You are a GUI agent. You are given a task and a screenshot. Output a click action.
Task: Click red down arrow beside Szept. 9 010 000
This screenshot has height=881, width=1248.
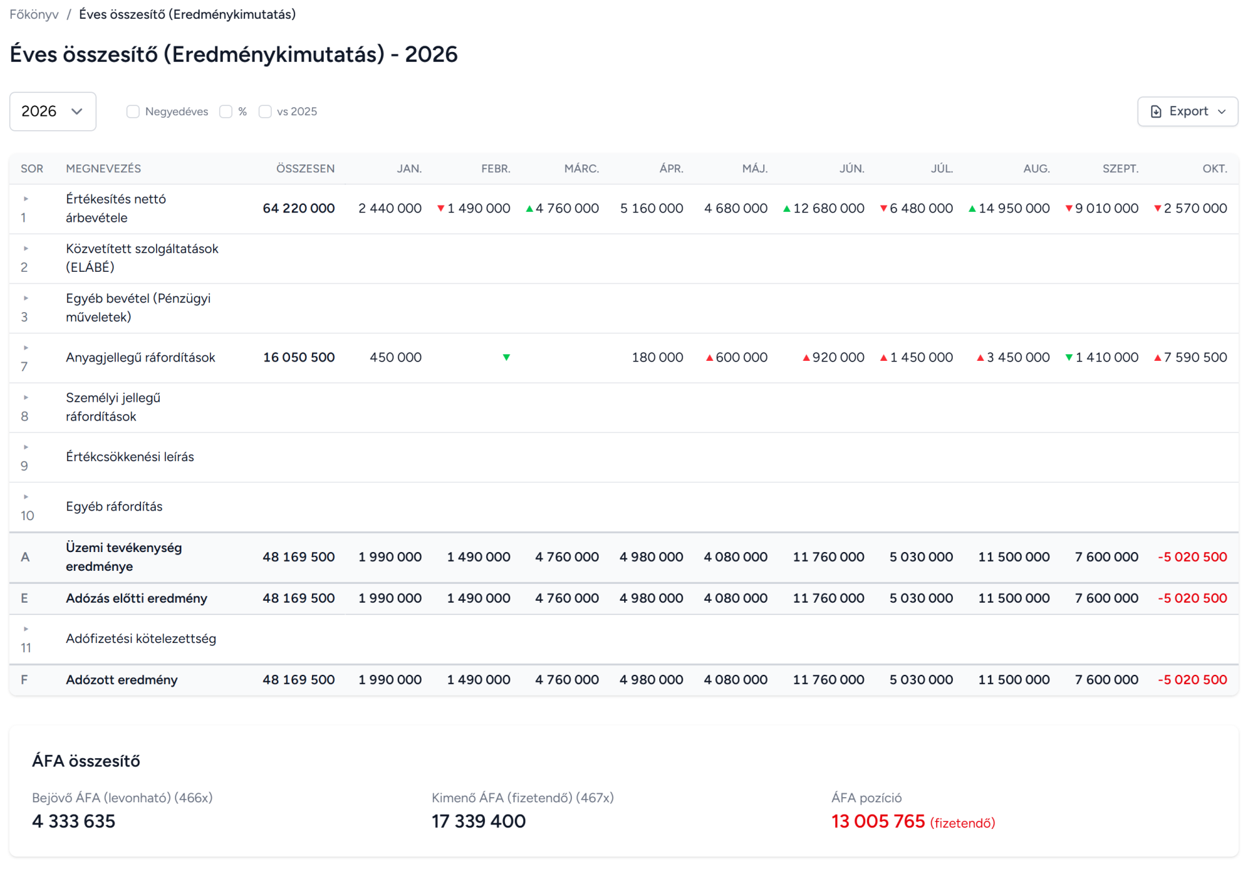1069,209
